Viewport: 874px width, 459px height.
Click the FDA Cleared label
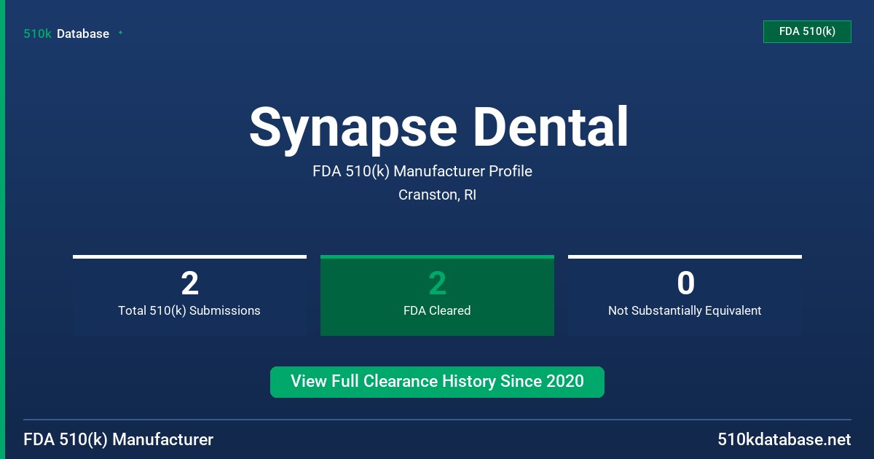(437, 310)
